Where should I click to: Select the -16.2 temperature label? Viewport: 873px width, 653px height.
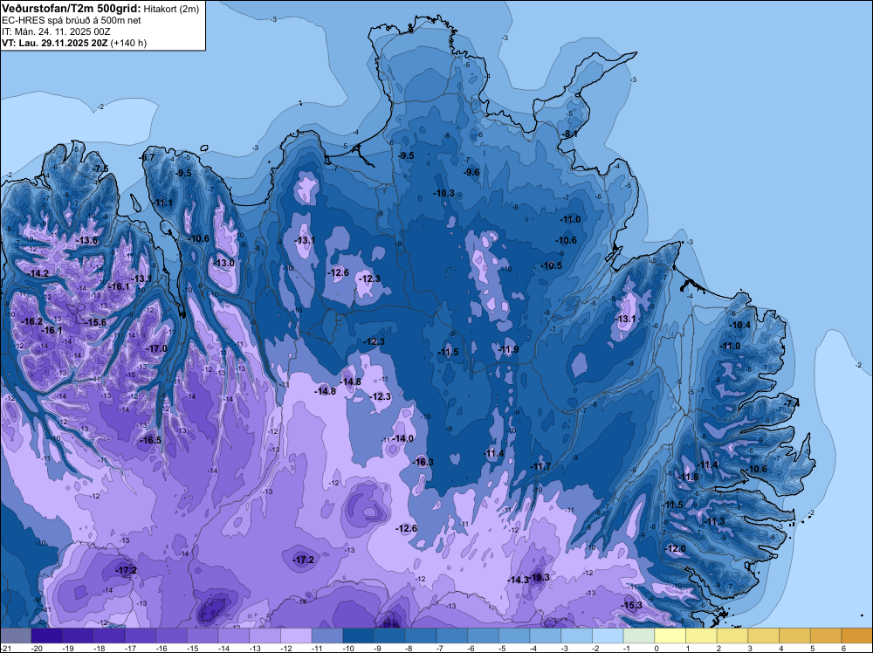click(31, 321)
